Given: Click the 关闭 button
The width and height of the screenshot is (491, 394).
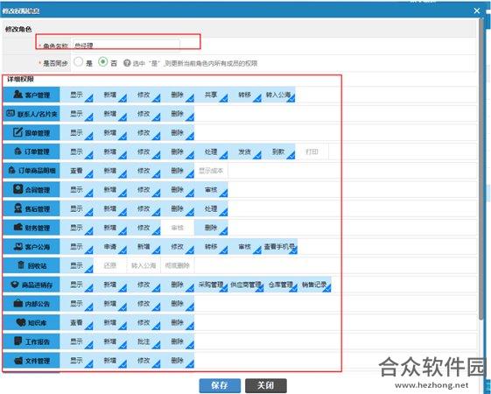Looking at the screenshot, I should [x=265, y=385].
